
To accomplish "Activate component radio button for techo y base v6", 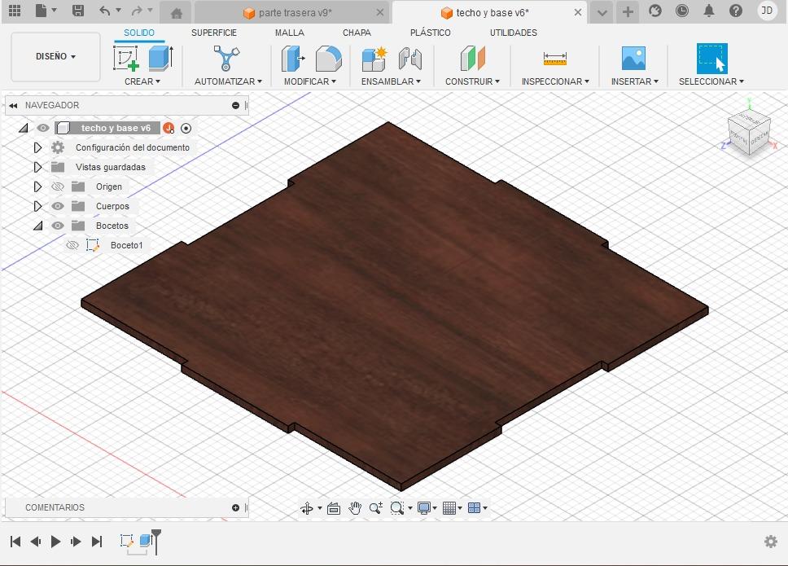I will tap(186, 128).
